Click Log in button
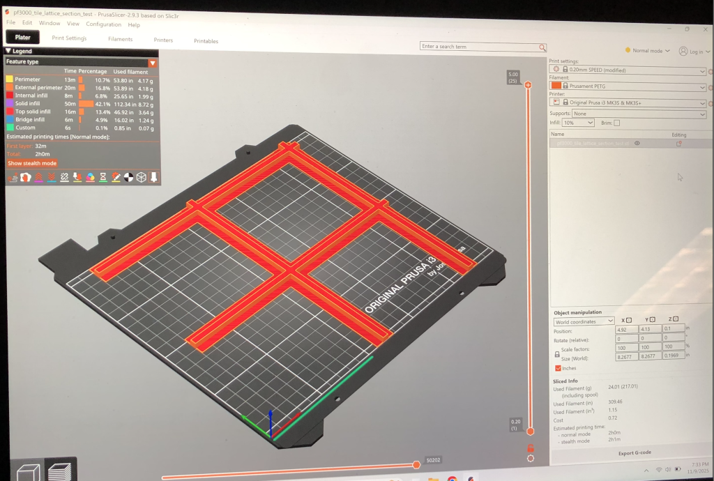 [x=696, y=52]
